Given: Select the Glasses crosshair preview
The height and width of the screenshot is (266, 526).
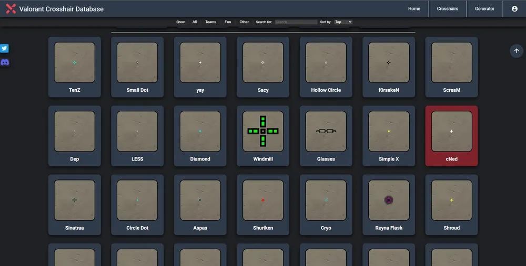Looking at the screenshot, I should coord(326,131).
